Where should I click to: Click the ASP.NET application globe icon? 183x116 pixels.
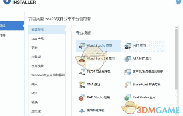(x=127, y=59)
